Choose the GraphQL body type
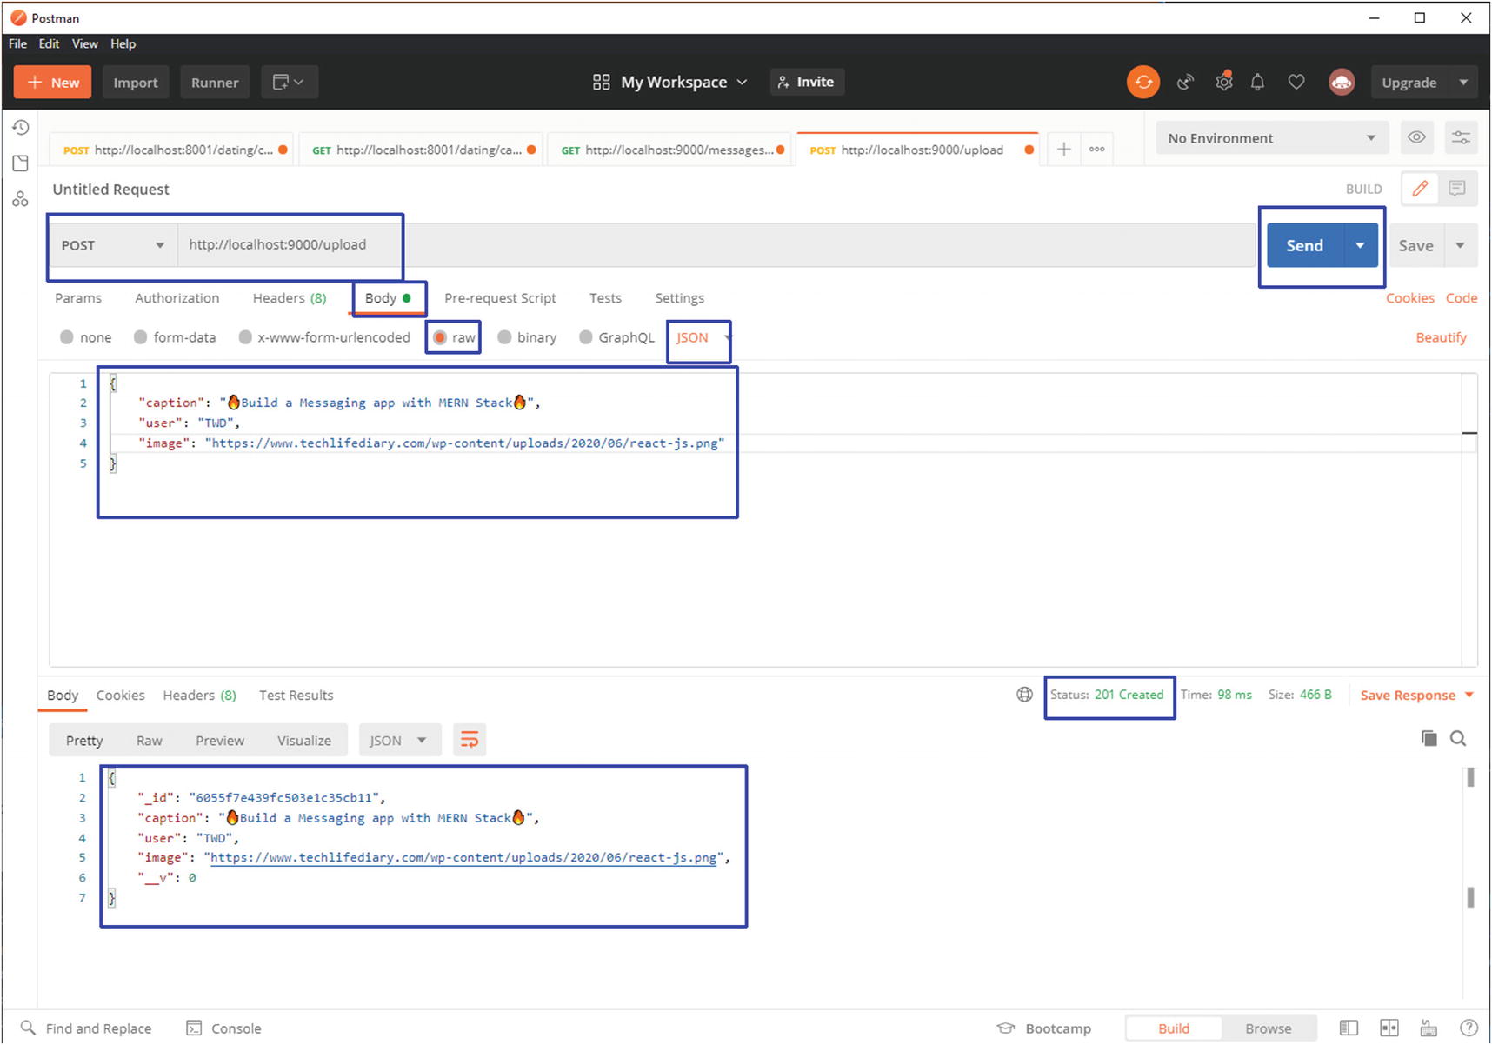Screen dimensions: 1492x1045 point(586,337)
